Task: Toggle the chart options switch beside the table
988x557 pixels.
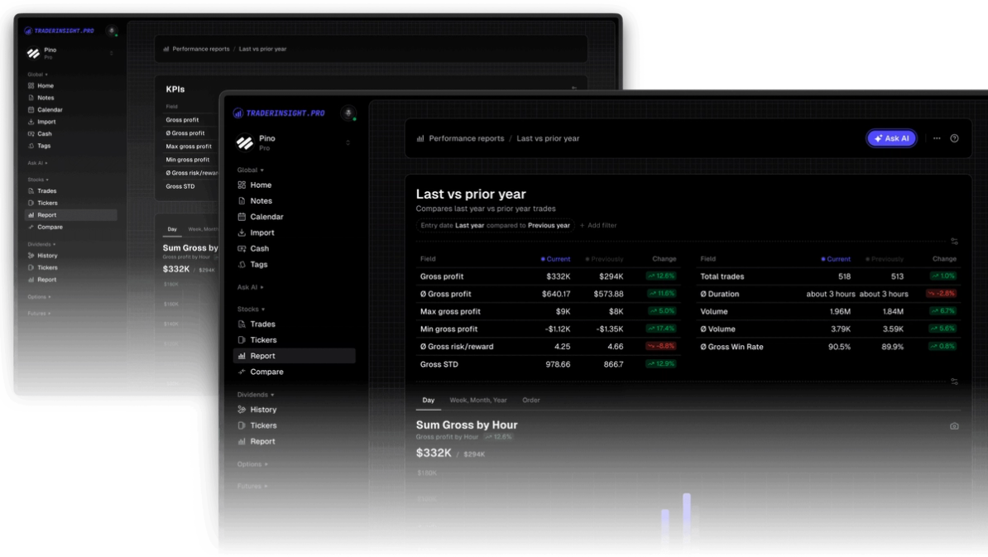Action: click(953, 240)
